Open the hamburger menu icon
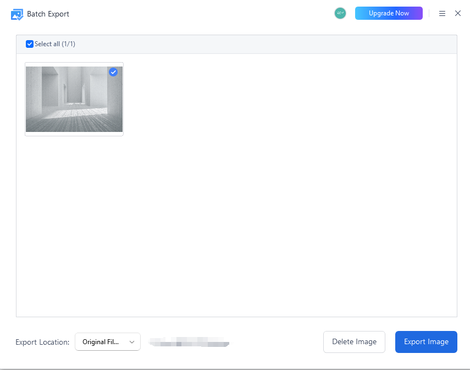 coord(442,14)
